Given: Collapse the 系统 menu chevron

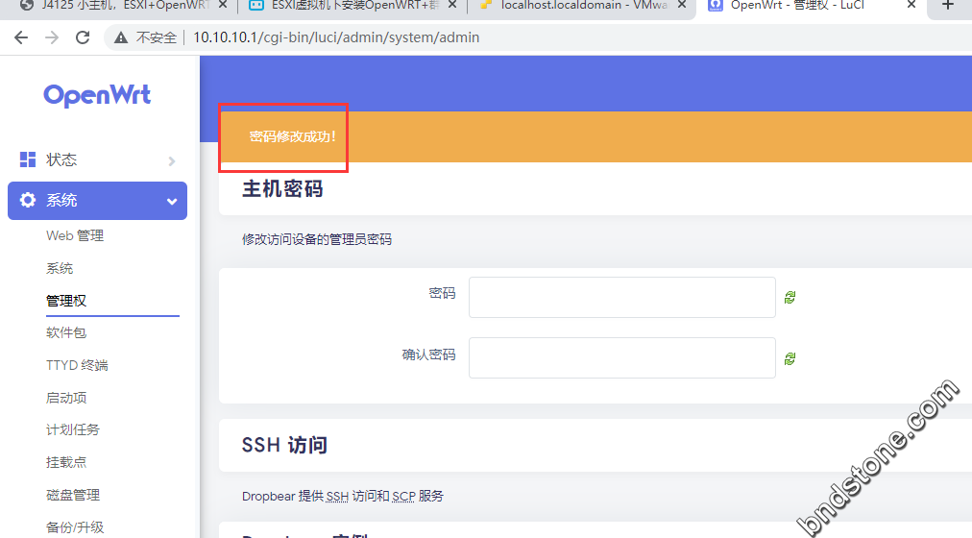Looking at the screenshot, I should [x=172, y=202].
